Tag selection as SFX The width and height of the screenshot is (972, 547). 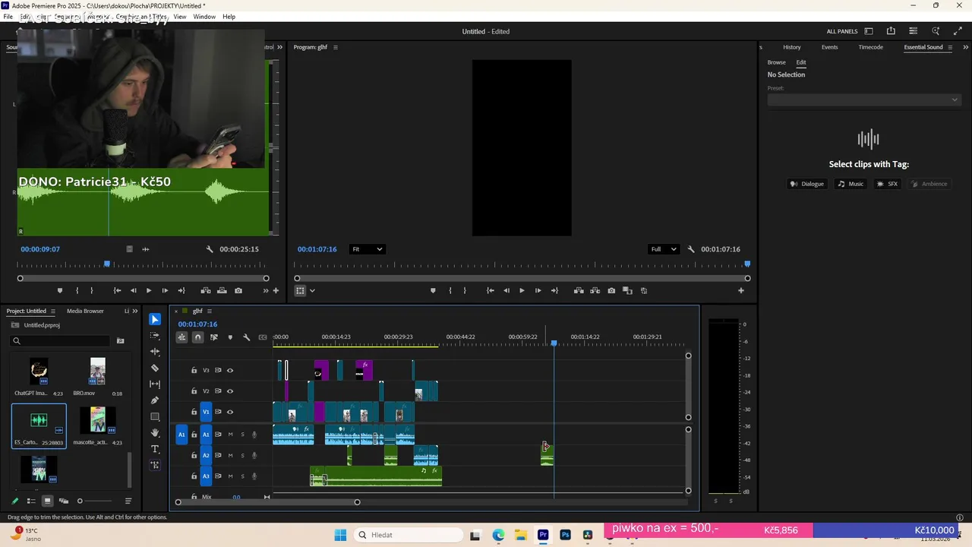click(887, 184)
